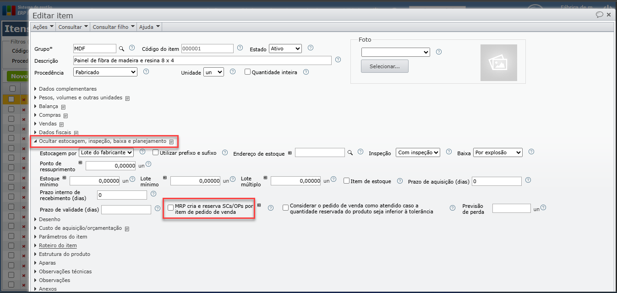Click help icon next to Estado dropdown
This screenshot has width=617, height=293.
pos(310,48)
